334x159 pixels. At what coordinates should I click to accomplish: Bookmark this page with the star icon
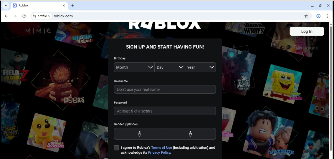pos(306,16)
